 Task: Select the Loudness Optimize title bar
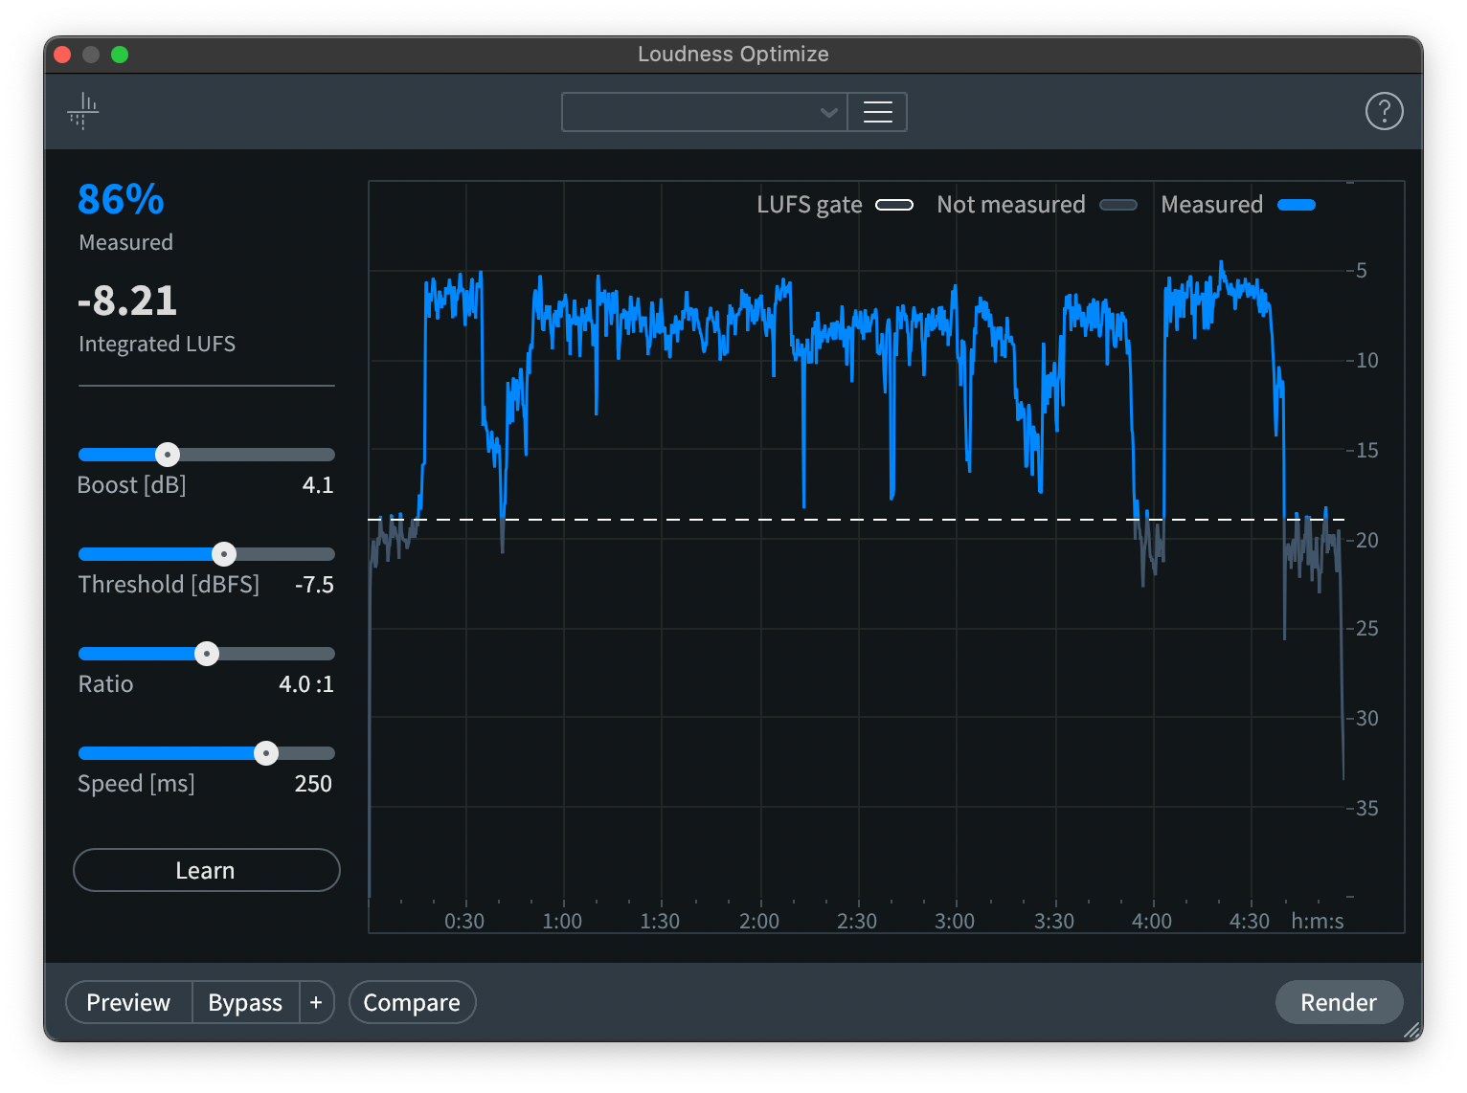click(733, 55)
